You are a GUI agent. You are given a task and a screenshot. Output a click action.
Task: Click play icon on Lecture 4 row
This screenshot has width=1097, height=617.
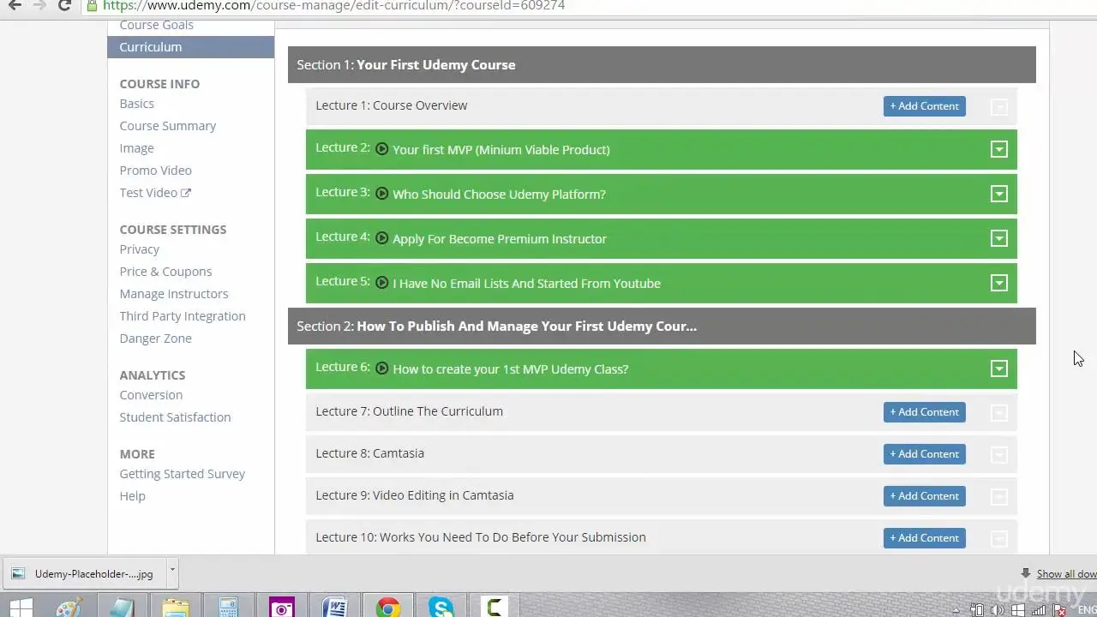tap(382, 237)
